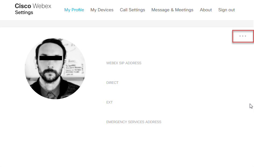The height and width of the screenshot is (167, 254).
Task: Open the My Devices tab
Action: (x=102, y=10)
